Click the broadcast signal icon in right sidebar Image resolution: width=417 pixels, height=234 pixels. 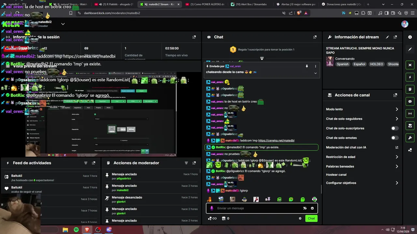(x=410, y=113)
